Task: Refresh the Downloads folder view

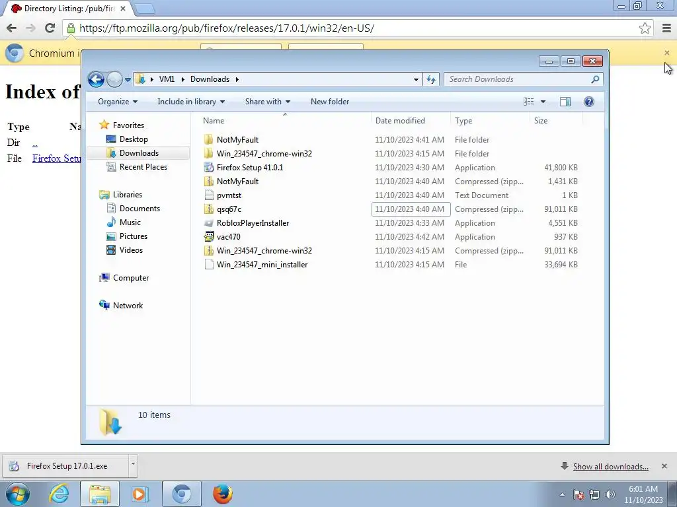Action: (431, 79)
